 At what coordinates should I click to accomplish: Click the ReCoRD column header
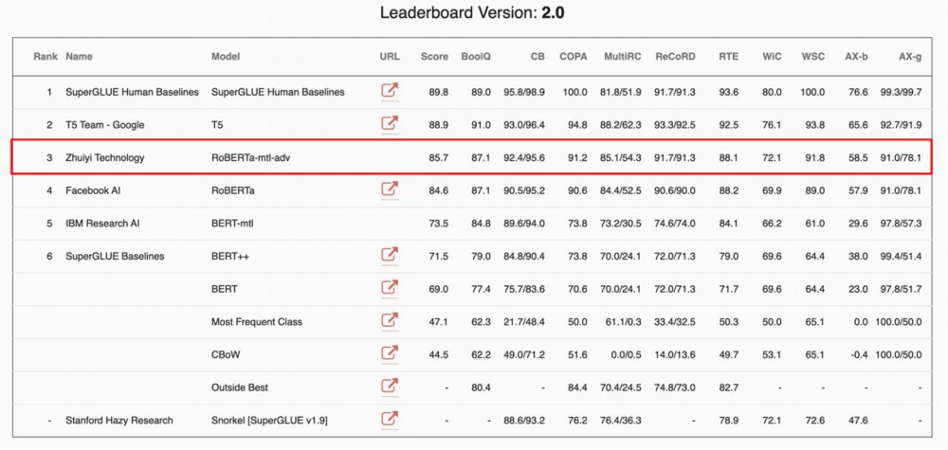[x=675, y=57]
